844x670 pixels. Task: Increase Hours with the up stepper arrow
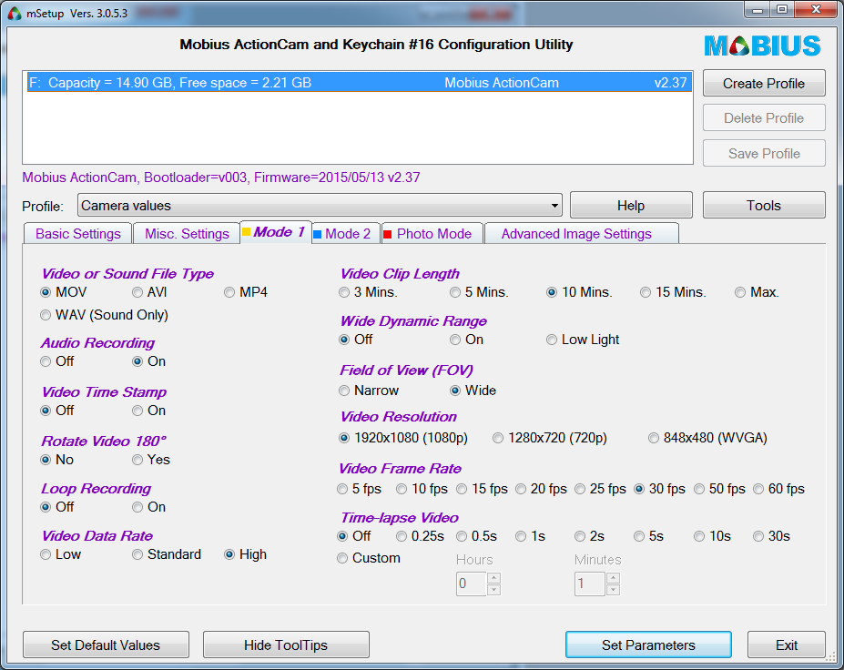tap(494, 579)
